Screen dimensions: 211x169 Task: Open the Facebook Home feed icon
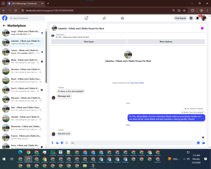coord(86,18)
